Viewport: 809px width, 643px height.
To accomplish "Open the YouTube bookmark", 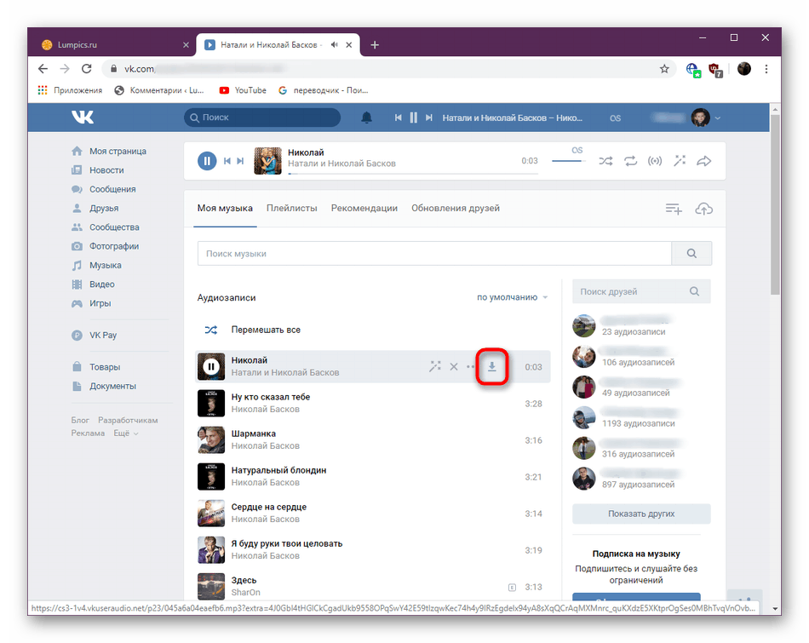I will coord(243,90).
